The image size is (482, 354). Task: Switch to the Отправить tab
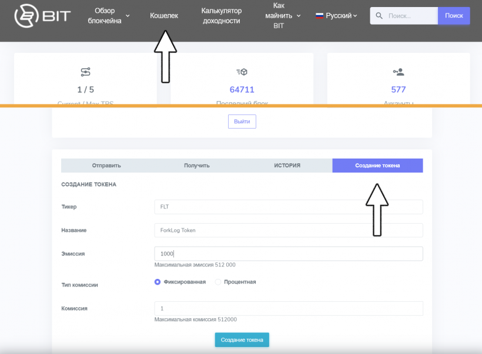(x=106, y=166)
